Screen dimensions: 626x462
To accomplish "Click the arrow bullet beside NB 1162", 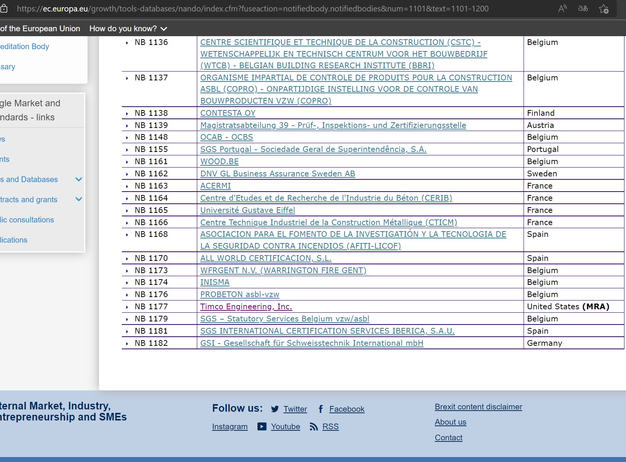I will [127, 174].
